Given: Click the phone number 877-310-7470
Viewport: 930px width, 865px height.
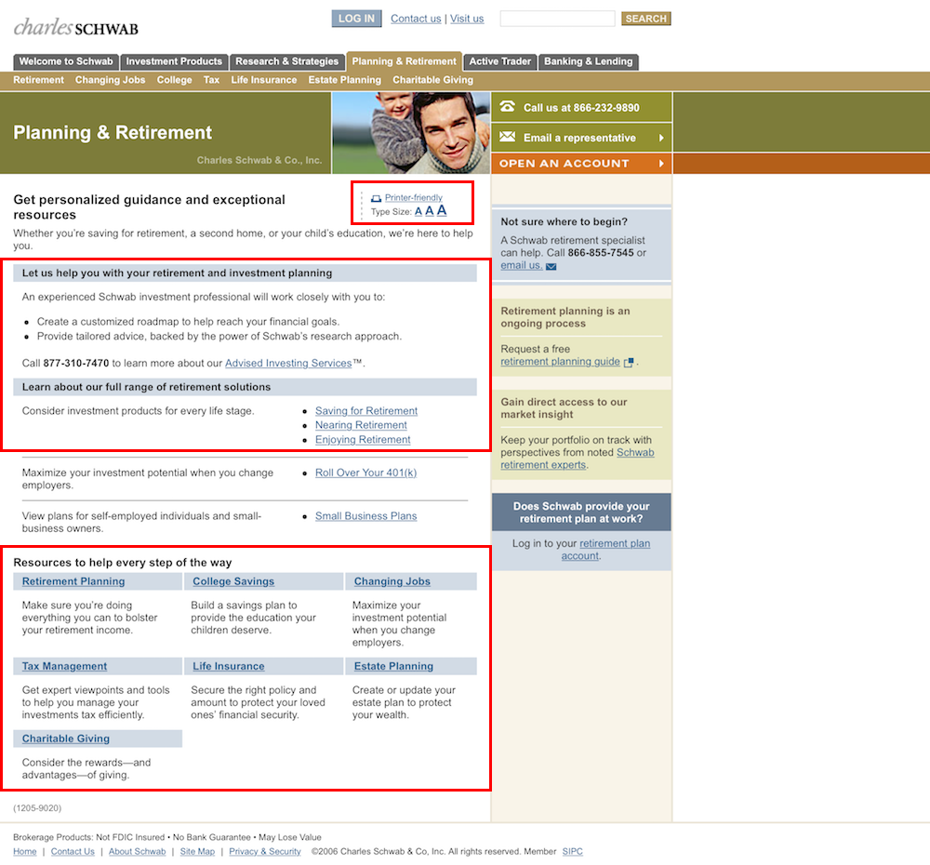Looking at the screenshot, I should pos(76,363).
